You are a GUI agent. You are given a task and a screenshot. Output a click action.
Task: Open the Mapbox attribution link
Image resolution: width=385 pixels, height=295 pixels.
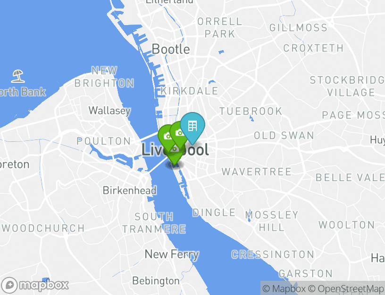coord(284,288)
